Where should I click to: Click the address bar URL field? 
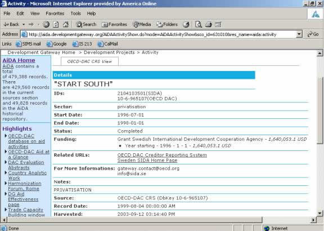tap(161, 34)
